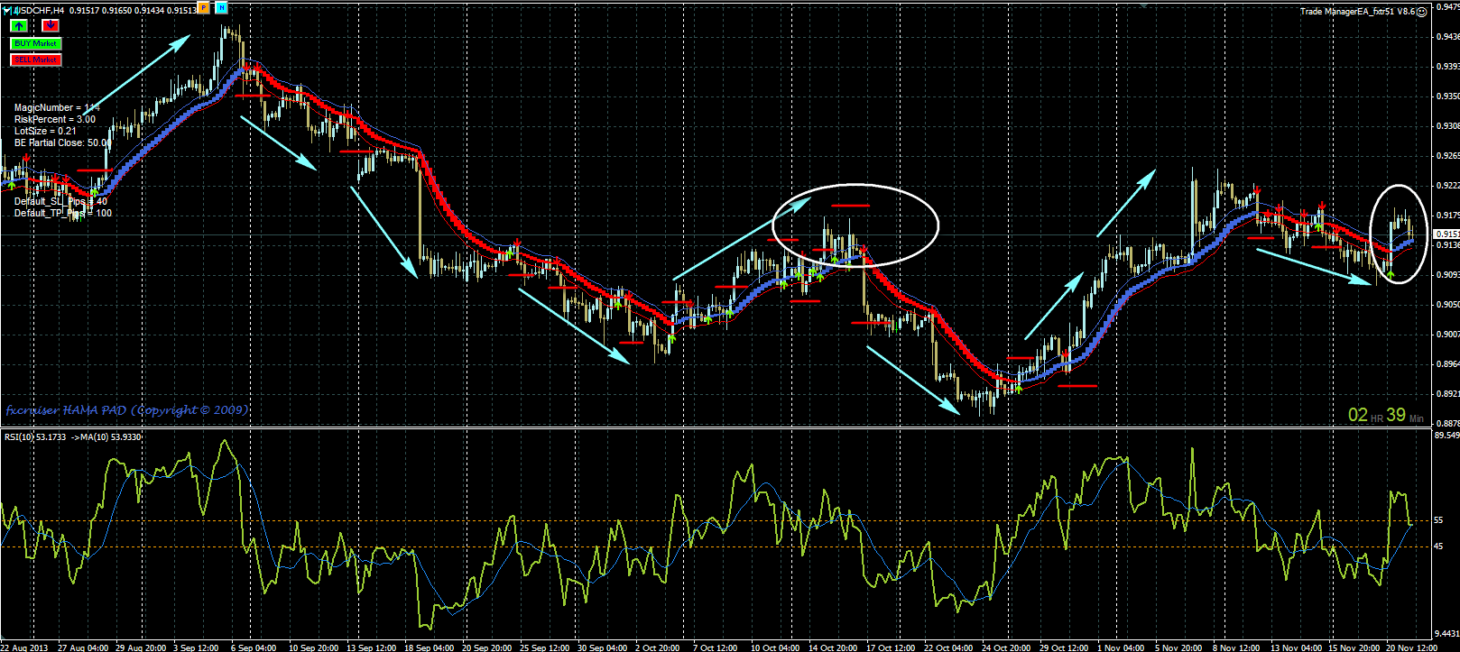Click the 0.9222 price axis value

click(x=1446, y=186)
